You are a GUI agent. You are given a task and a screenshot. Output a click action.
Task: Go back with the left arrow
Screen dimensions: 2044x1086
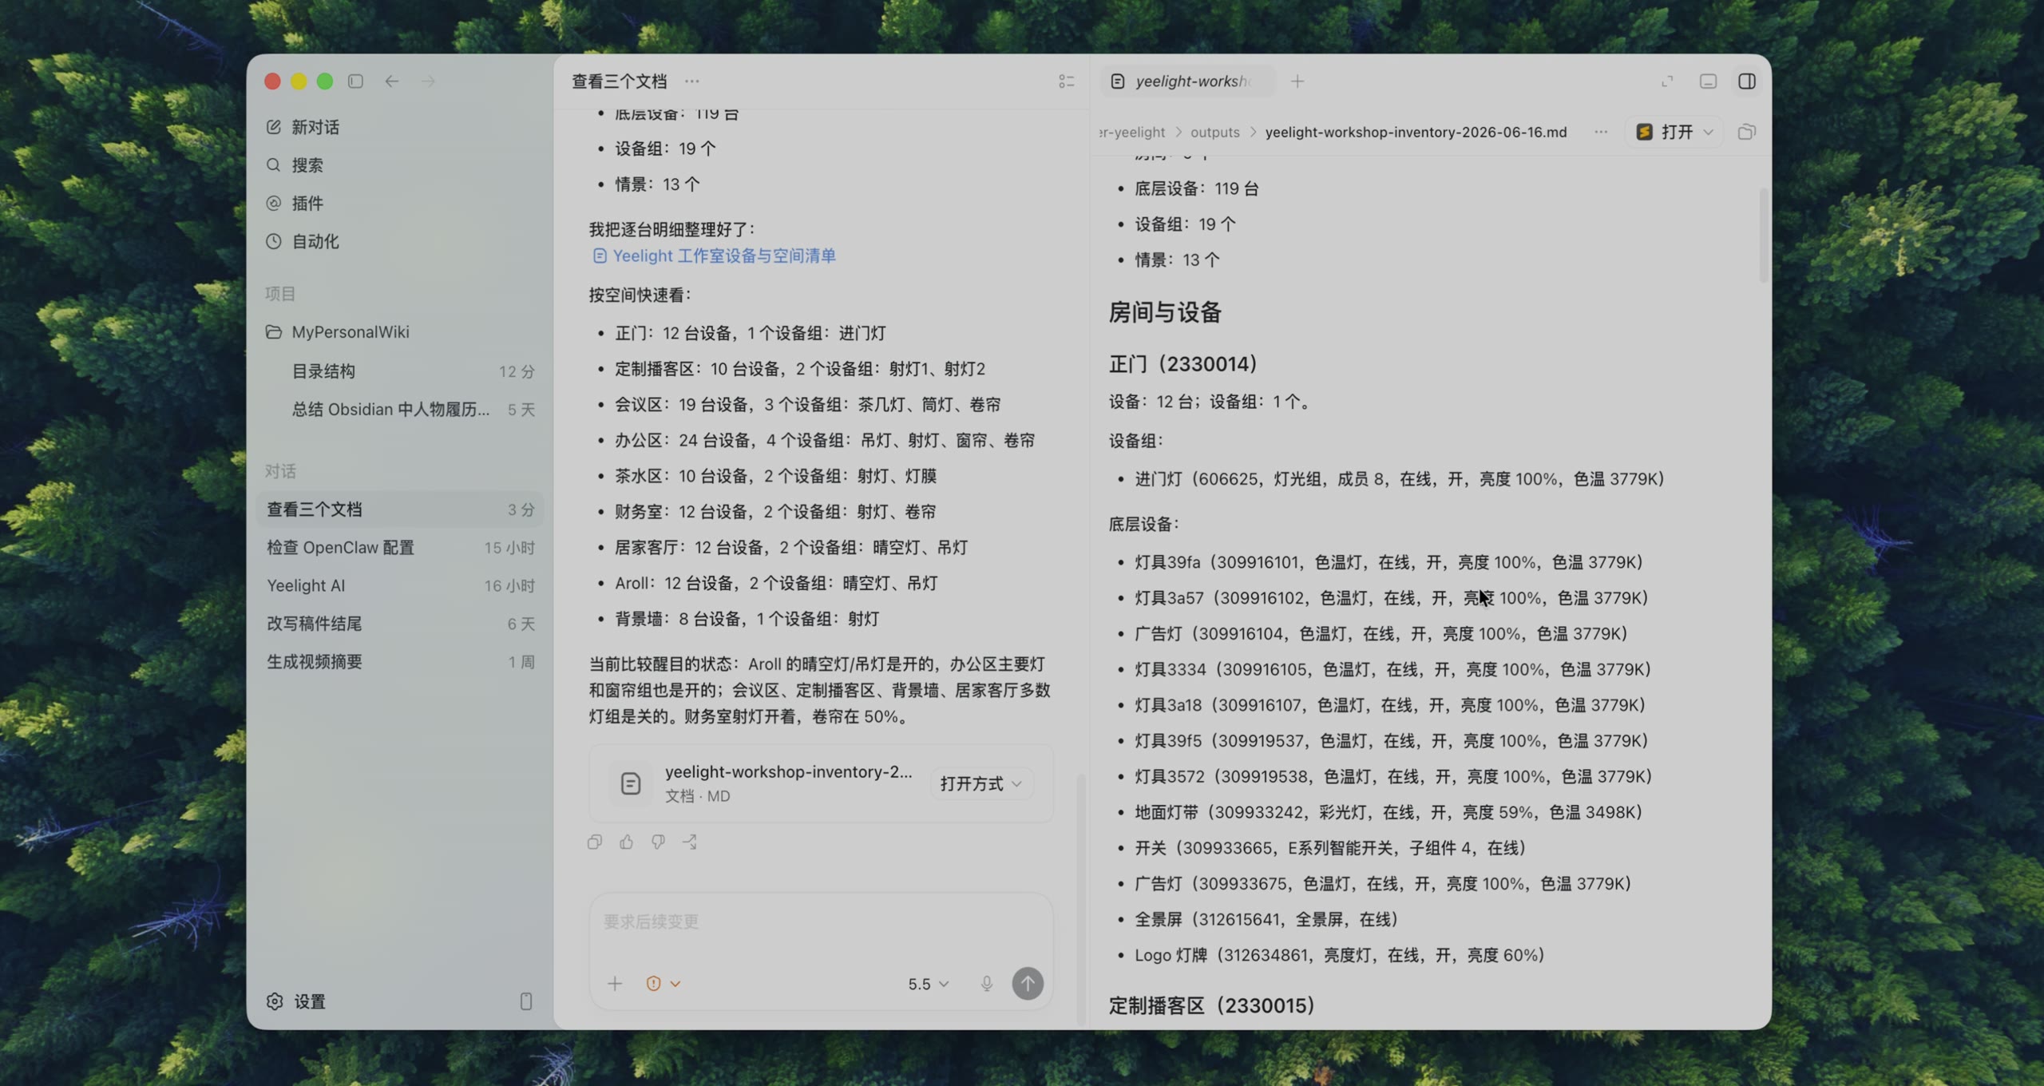pos(391,81)
